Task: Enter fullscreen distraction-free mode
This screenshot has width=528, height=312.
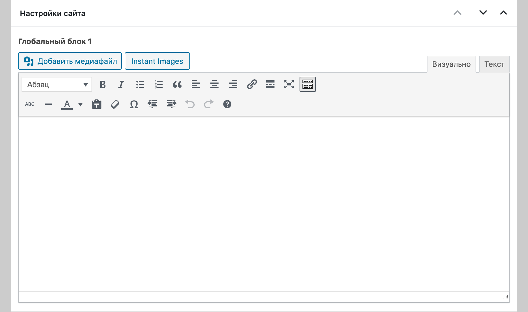Action: pyautogui.click(x=289, y=85)
